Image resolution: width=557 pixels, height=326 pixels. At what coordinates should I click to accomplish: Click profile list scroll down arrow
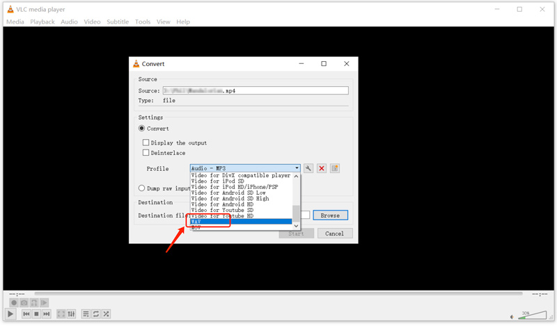coord(296,226)
